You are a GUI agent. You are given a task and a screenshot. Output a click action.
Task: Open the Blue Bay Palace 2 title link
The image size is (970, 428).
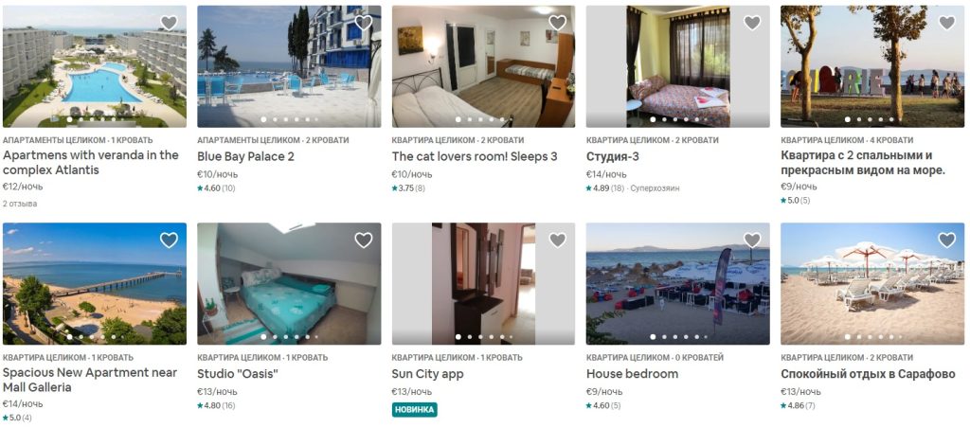coord(245,156)
